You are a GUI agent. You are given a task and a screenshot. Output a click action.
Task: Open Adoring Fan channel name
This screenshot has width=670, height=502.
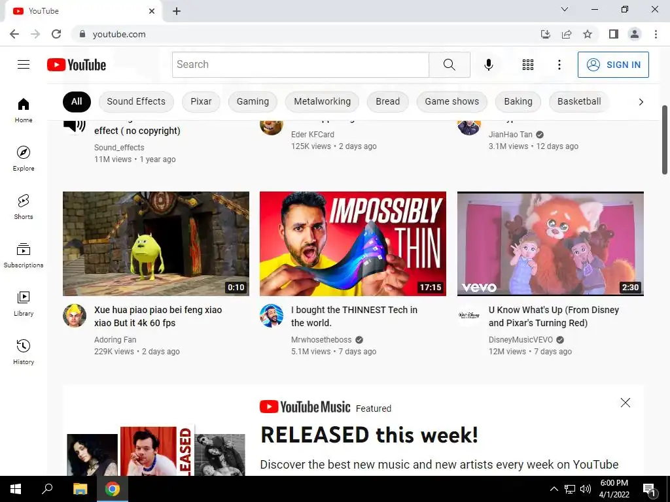[x=115, y=340]
